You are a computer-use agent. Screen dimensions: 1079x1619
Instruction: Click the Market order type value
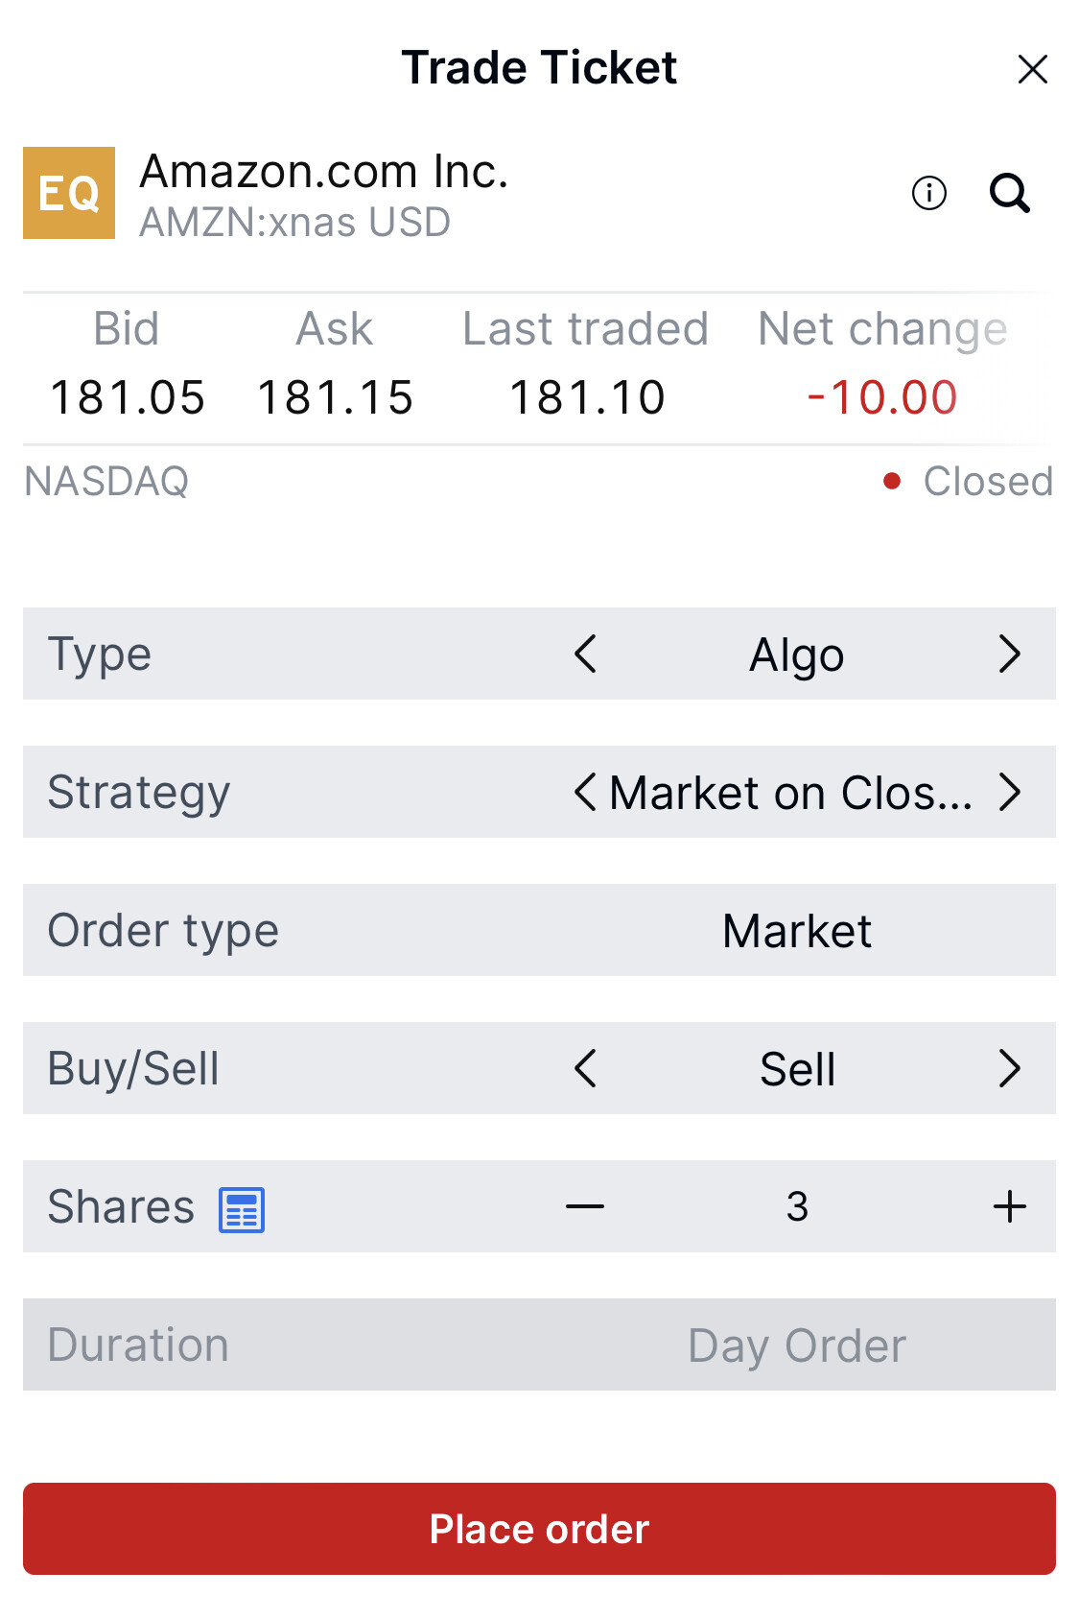click(x=797, y=931)
